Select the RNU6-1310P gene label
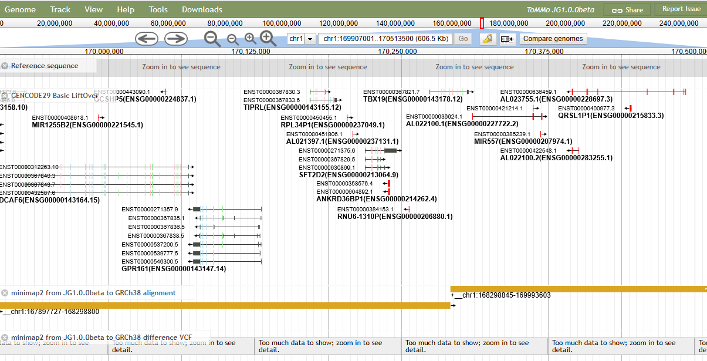 395,217
